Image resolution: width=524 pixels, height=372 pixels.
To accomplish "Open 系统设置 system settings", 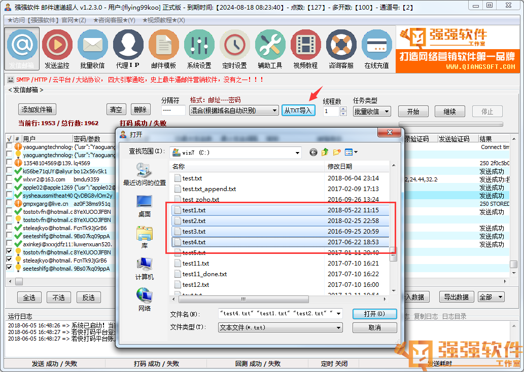I will (x=199, y=49).
